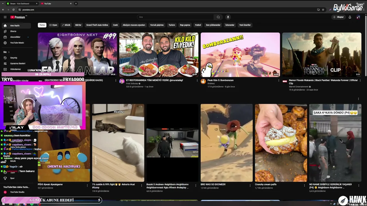Open the YouTube hamburger guide menu
The image size is (367, 206).
pos(5,17)
